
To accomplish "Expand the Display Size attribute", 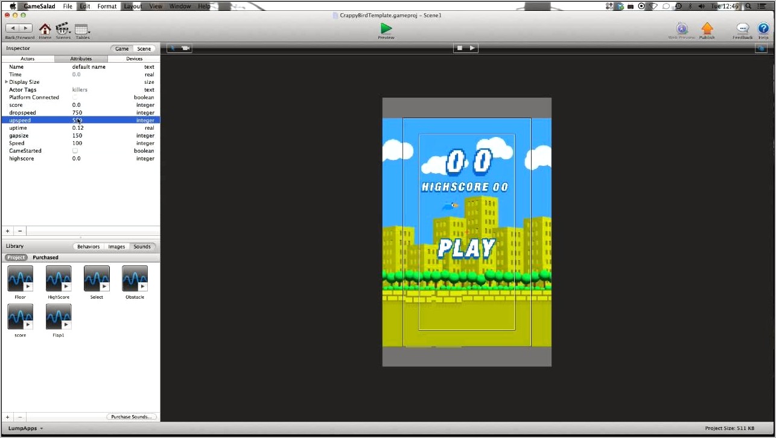I will (x=7, y=82).
